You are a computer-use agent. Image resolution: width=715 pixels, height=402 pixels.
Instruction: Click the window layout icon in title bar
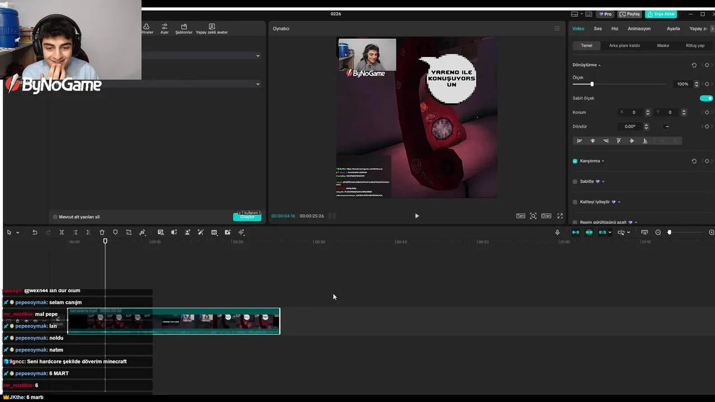(575, 14)
